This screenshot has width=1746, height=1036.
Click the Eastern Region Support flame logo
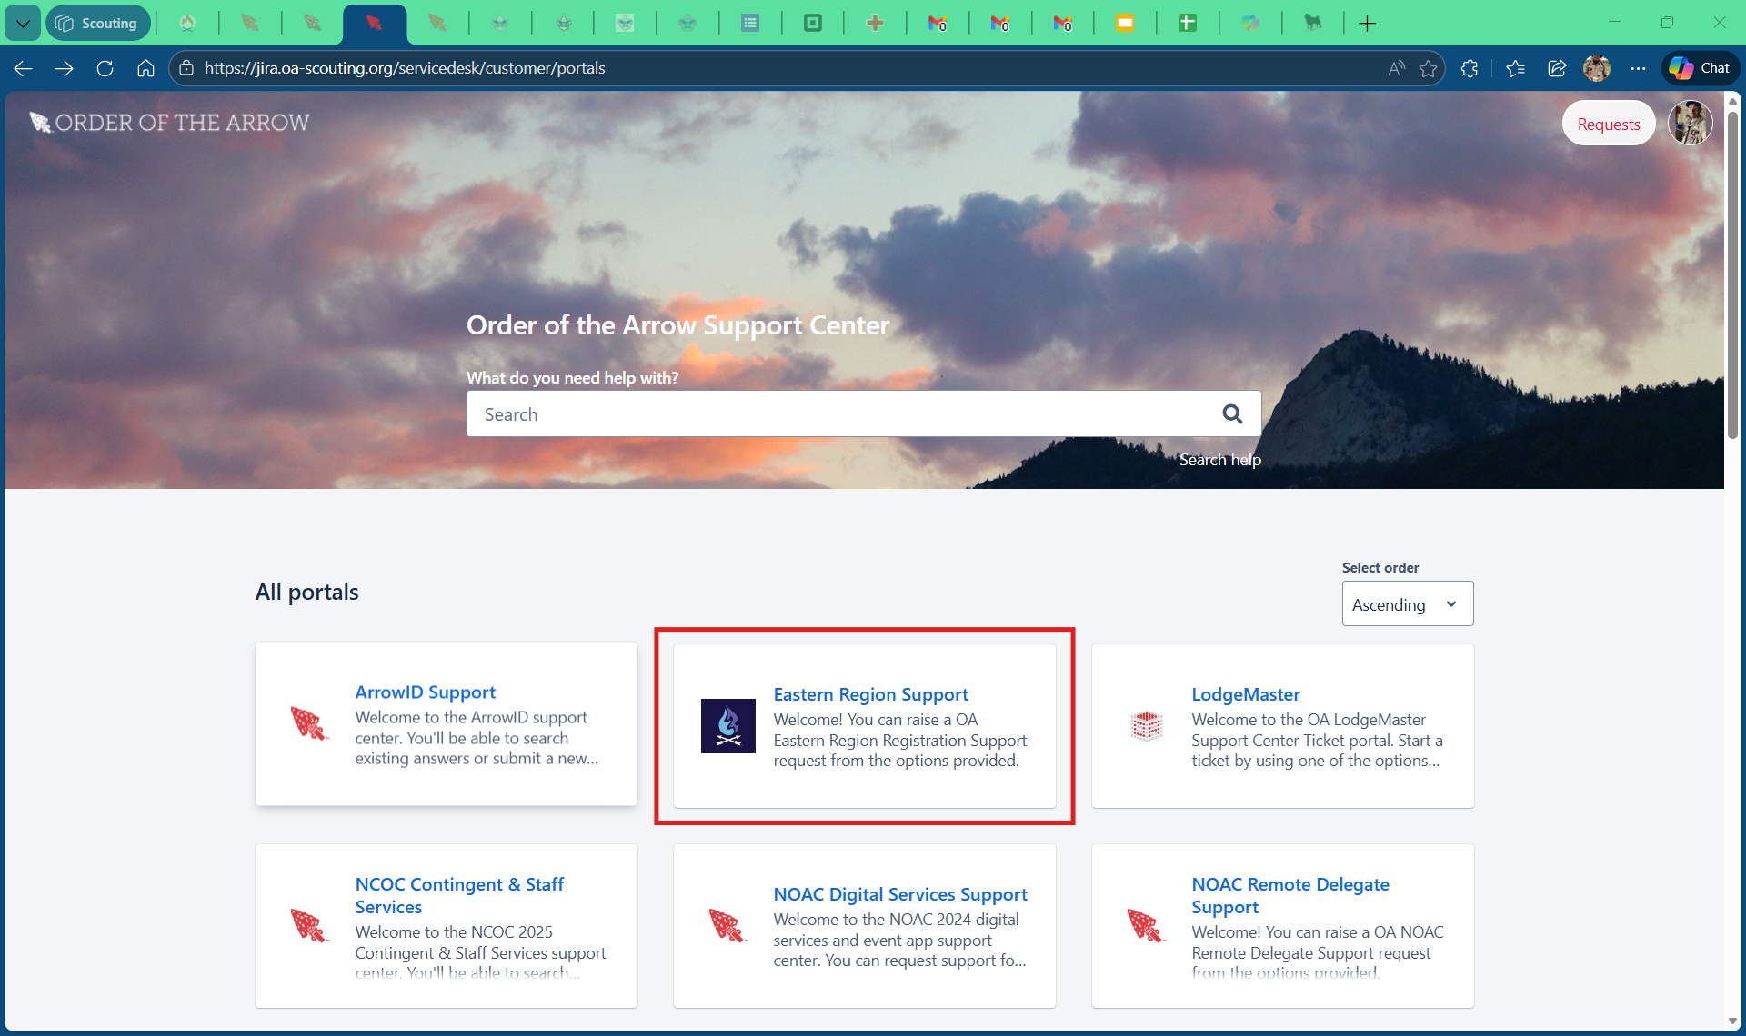click(x=727, y=726)
